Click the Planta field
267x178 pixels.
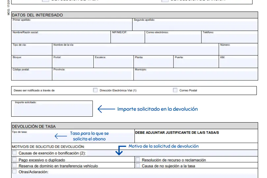click(x=154, y=63)
